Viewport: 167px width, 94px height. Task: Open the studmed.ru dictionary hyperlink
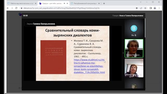click(89, 66)
